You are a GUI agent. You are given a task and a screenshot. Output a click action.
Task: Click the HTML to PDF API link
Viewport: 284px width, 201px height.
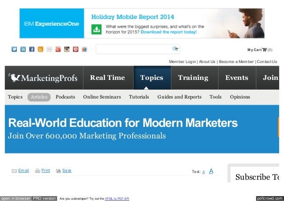(117, 199)
